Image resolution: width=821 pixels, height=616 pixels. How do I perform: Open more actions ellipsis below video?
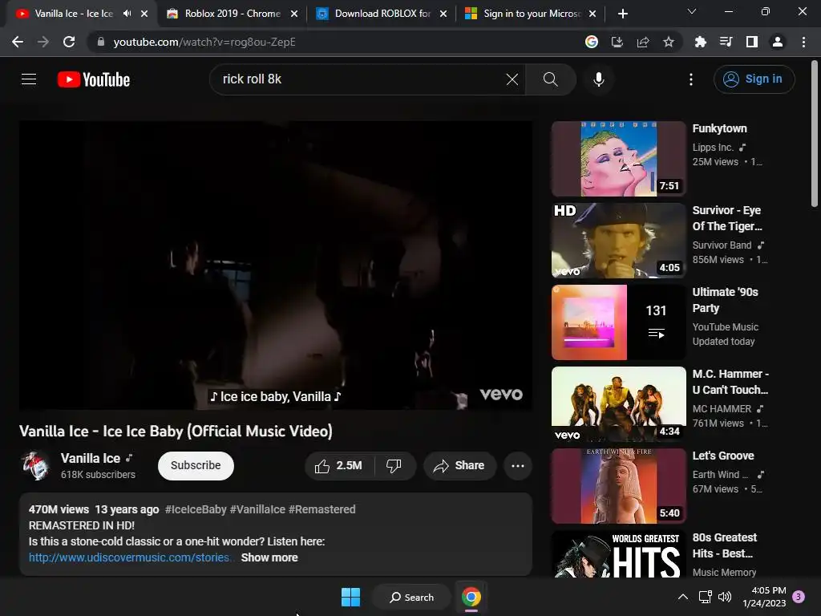pyautogui.click(x=518, y=466)
